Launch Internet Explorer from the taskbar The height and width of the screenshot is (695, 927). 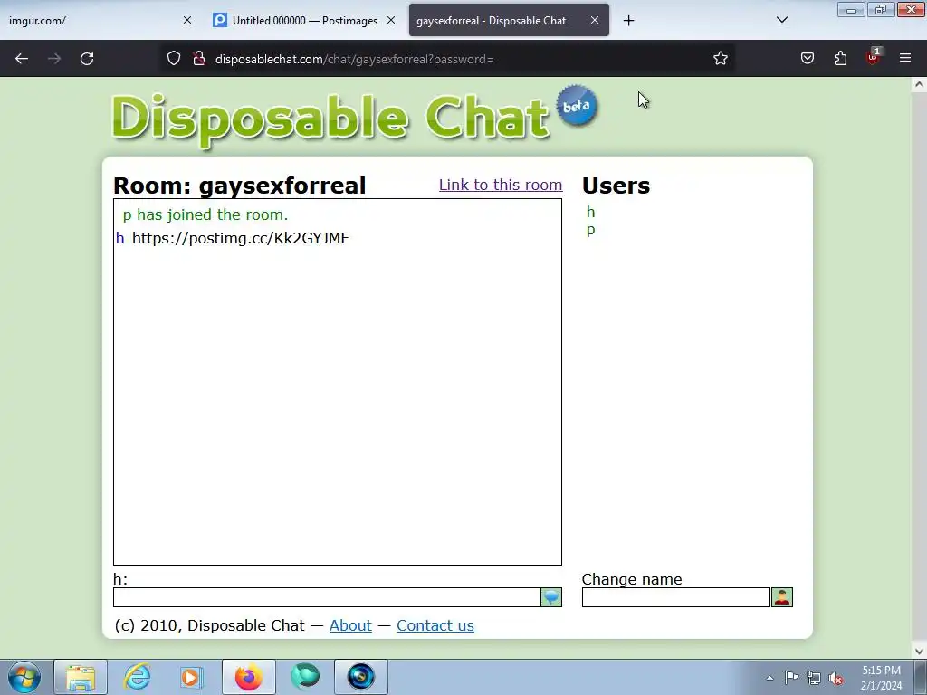point(137,677)
